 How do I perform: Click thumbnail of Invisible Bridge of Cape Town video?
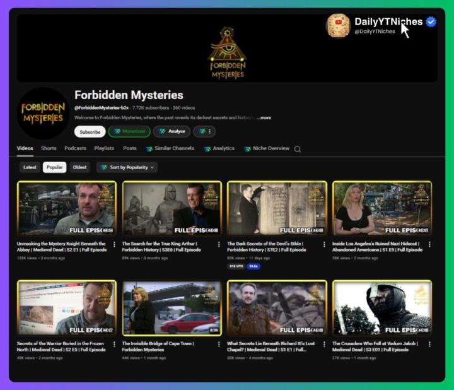point(172,308)
